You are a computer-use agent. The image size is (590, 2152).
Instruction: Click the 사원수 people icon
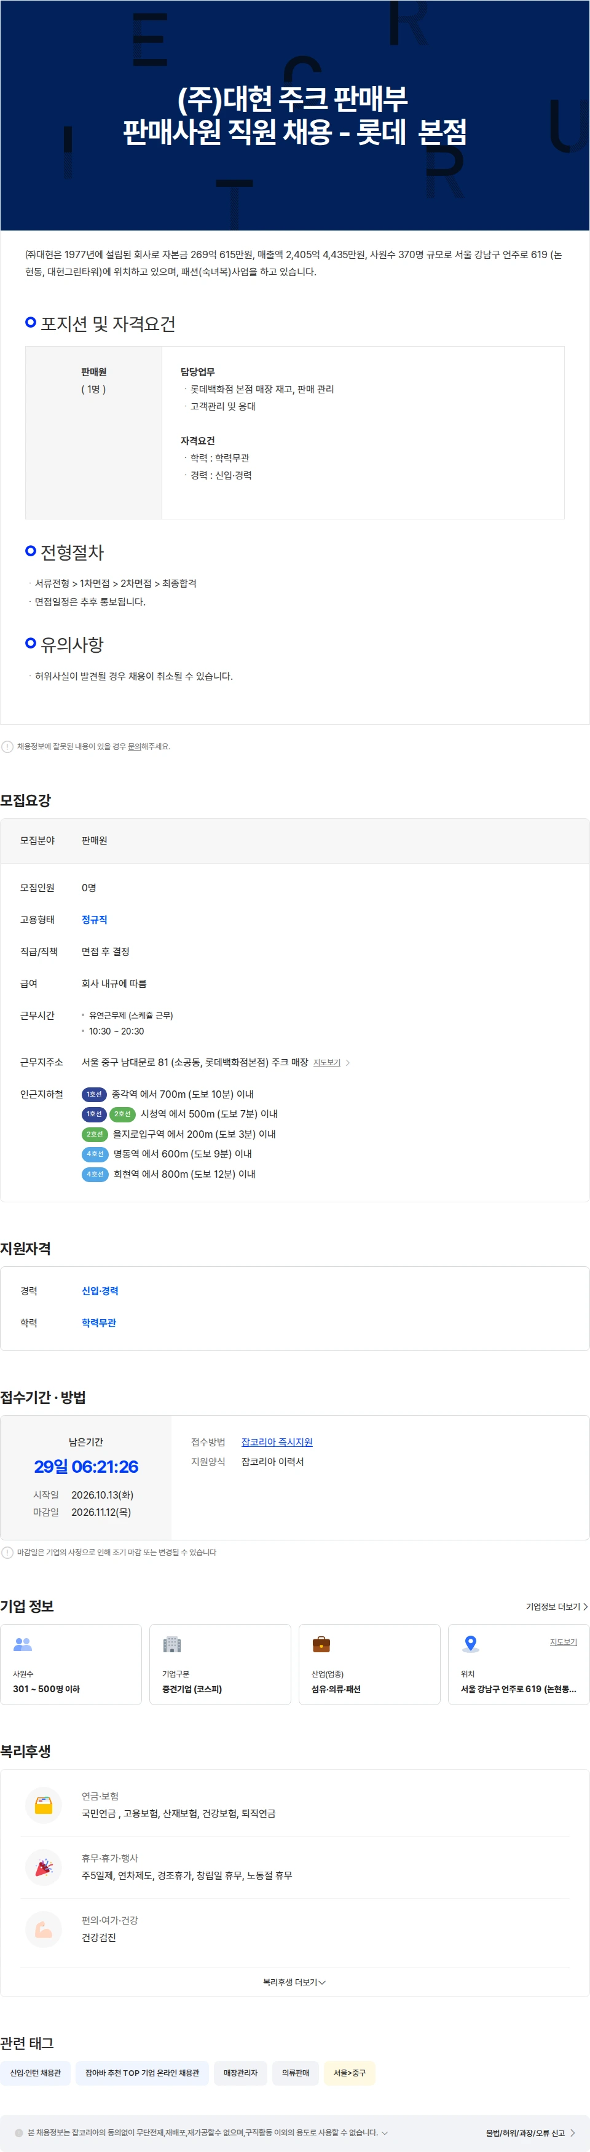[x=23, y=1644]
